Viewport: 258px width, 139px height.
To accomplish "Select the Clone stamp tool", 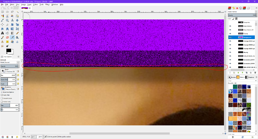I will pos(2,42).
